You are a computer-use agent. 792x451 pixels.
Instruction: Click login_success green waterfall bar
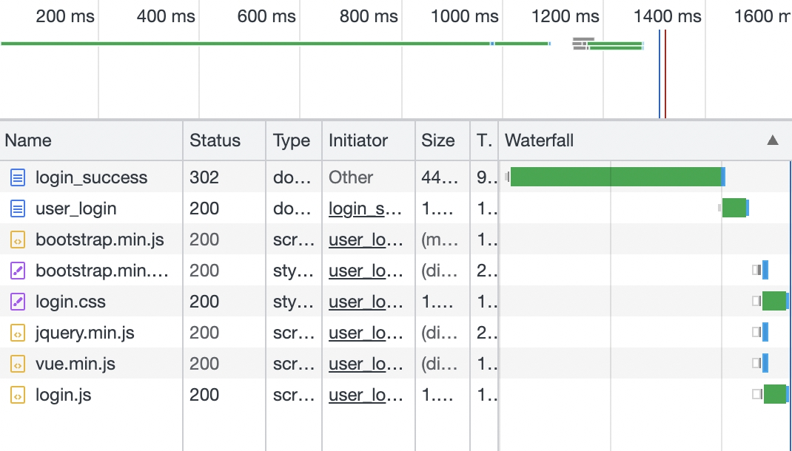614,177
